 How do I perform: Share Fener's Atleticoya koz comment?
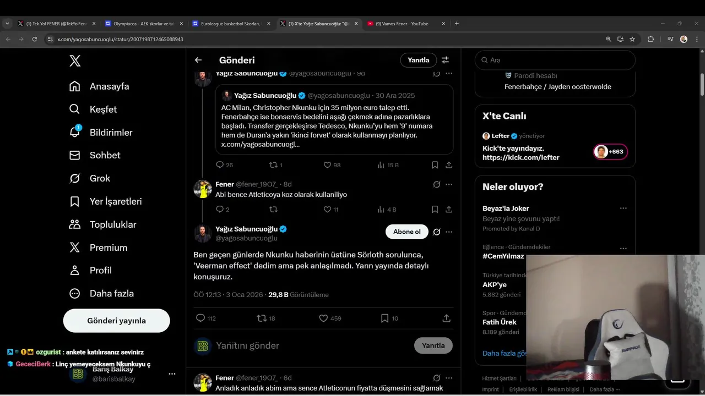click(x=449, y=210)
